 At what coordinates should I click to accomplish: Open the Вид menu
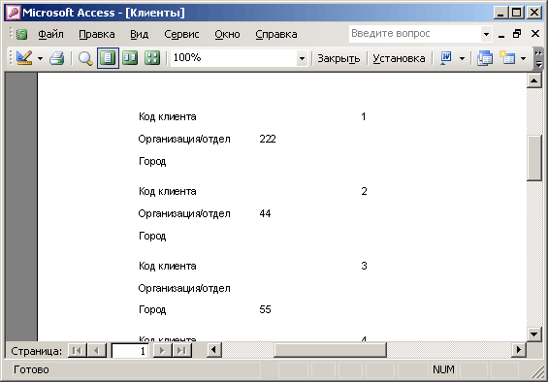click(139, 34)
